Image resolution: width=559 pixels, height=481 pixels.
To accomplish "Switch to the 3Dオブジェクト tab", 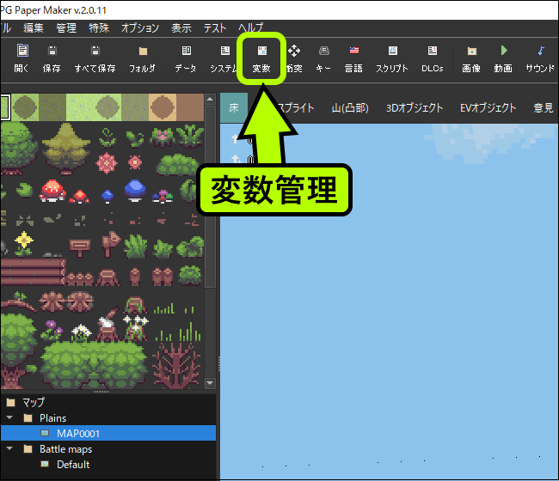I will [x=414, y=108].
